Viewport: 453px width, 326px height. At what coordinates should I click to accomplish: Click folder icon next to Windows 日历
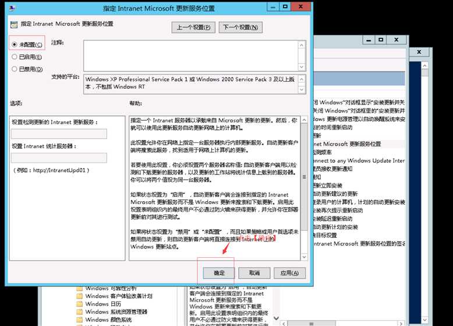pos(79,304)
